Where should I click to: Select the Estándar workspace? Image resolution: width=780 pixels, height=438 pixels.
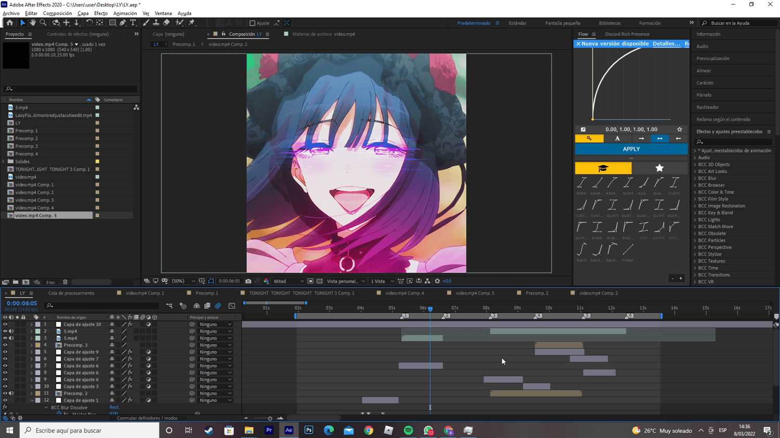tap(517, 23)
